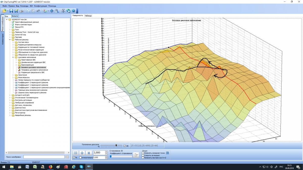Click the blue grid icon in Опции

tap(167, 153)
